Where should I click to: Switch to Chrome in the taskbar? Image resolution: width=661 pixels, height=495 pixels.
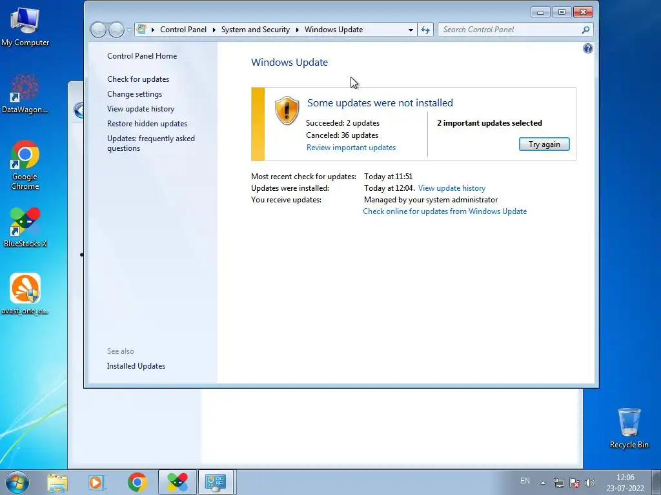(137, 482)
